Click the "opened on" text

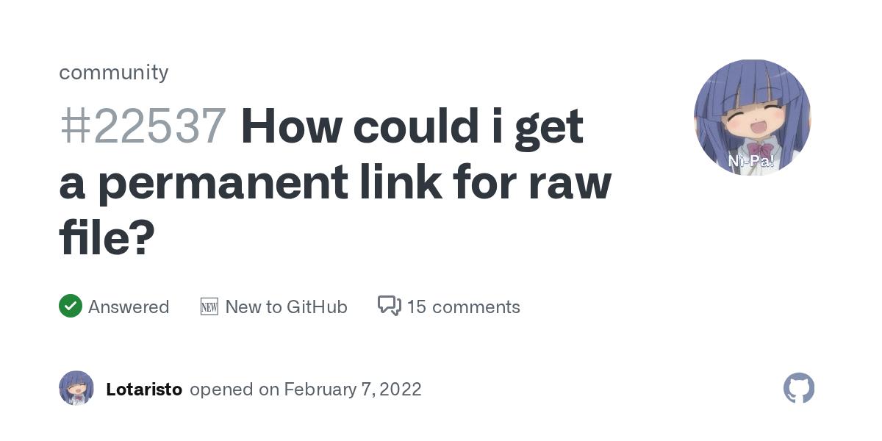pos(234,389)
